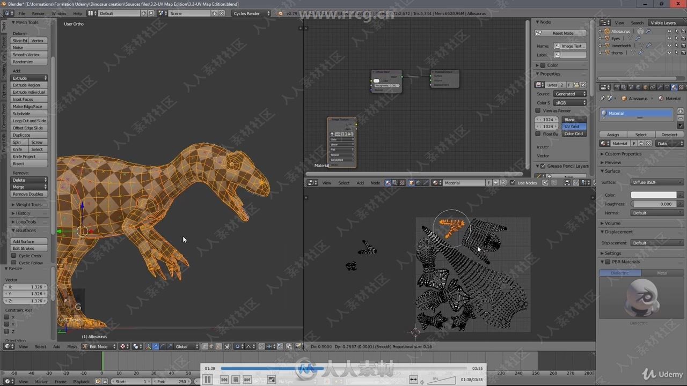
Task: Click Loop Cut and Slide button
Action: pos(29,121)
